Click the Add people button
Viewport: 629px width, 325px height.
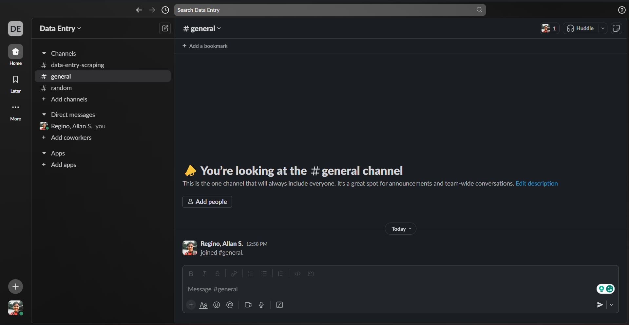207,202
